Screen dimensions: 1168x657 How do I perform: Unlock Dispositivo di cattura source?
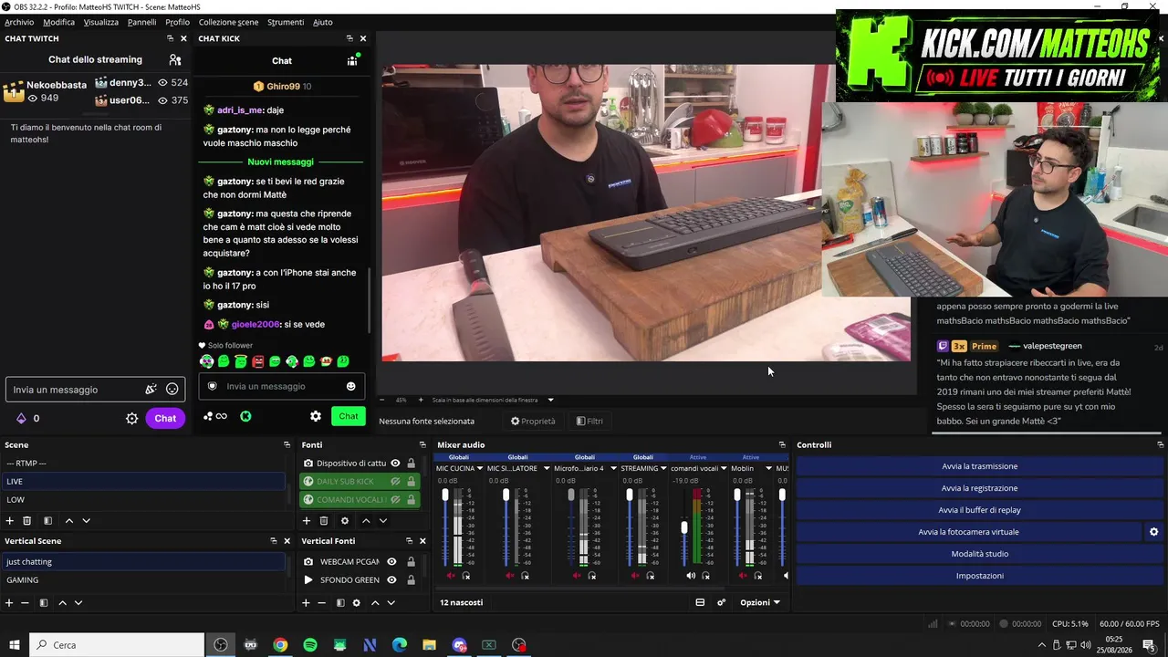click(412, 464)
